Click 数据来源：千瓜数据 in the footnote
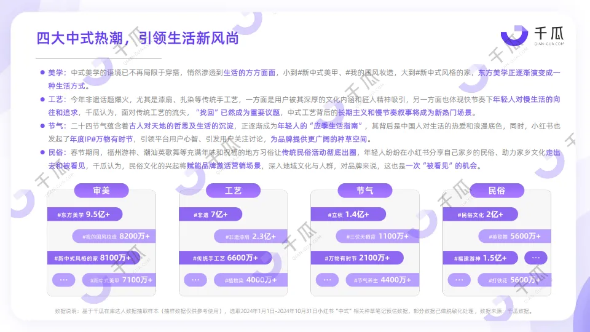Viewport: 590px width, 332px height. pos(505,311)
